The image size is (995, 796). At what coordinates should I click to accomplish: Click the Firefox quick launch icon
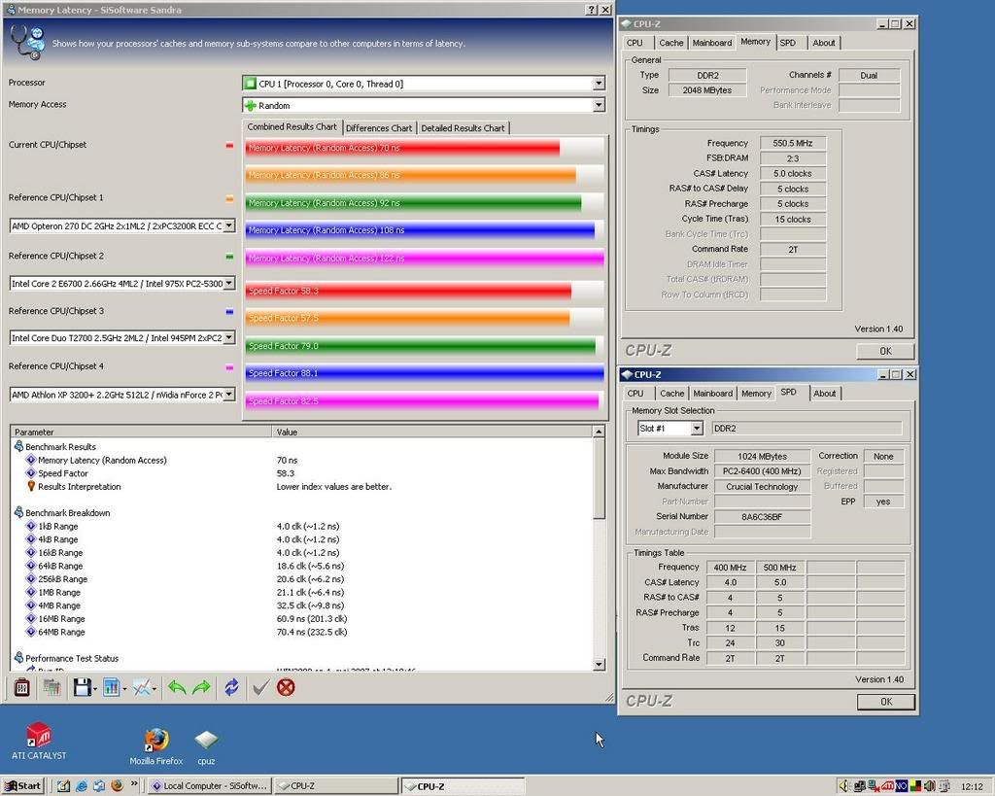117,786
